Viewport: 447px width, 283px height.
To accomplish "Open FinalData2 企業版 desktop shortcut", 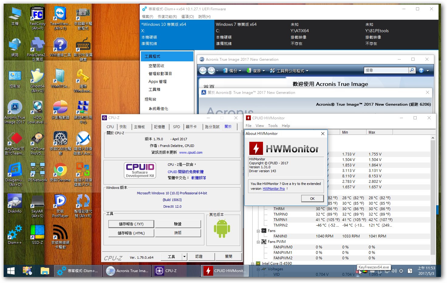I will pos(37,49).
